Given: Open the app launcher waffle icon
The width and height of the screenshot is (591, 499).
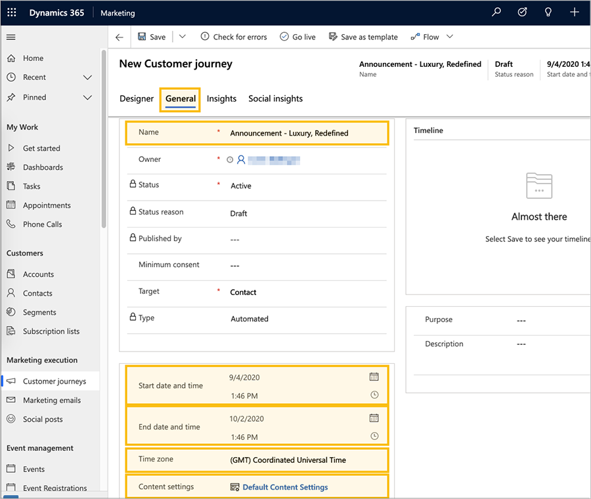Looking at the screenshot, I should pos(12,12).
